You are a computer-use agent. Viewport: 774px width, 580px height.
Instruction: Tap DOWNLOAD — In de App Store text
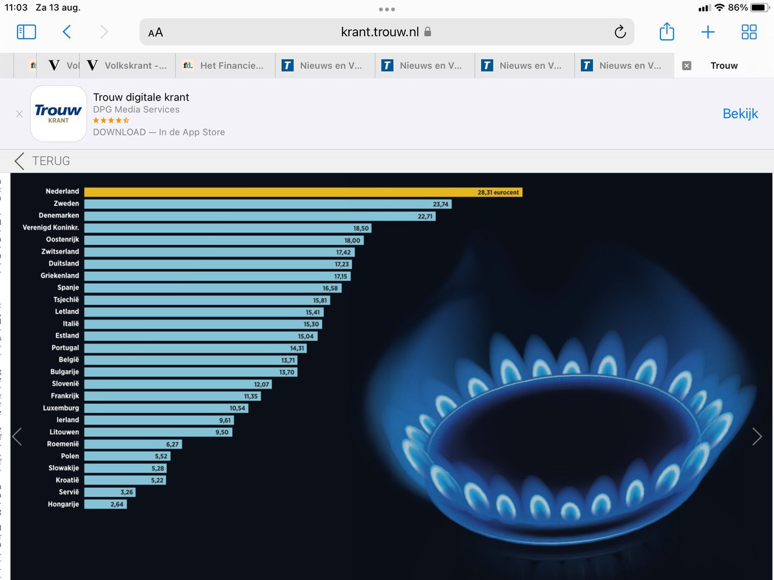point(159,132)
